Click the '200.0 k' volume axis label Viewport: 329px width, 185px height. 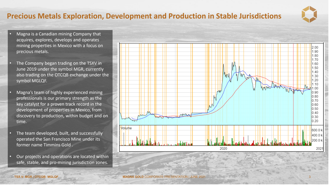[x=317, y=140]
